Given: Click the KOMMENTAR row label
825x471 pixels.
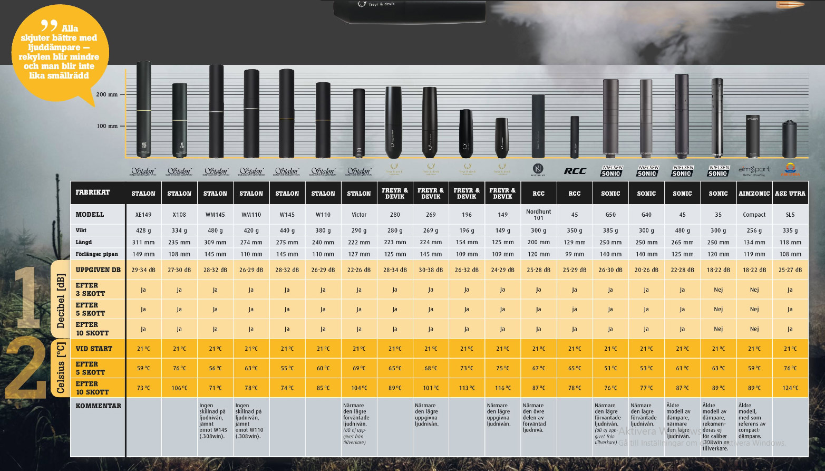Looking at the screenshot, I should pos(99,406).
